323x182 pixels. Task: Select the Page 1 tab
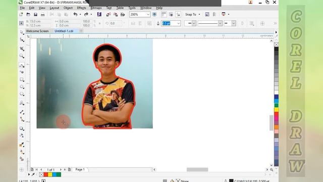point(80,169)
